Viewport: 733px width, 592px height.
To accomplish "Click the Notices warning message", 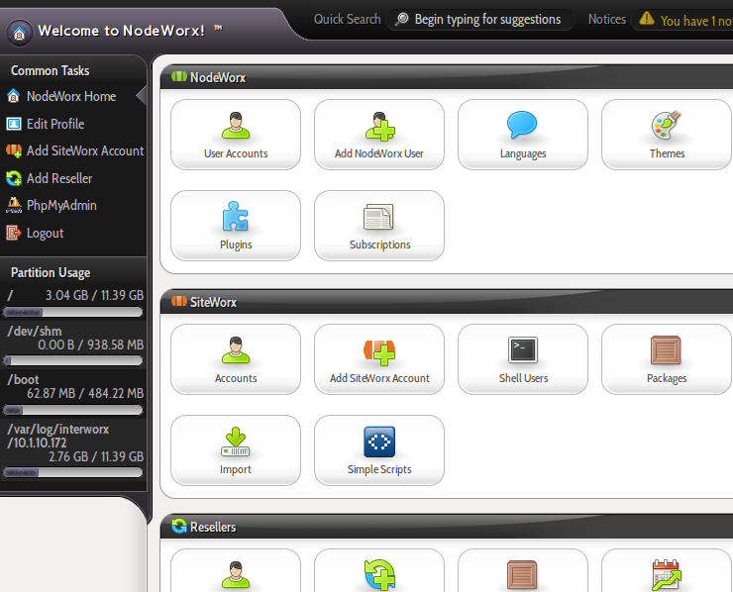I will click(x=693, y=20).
